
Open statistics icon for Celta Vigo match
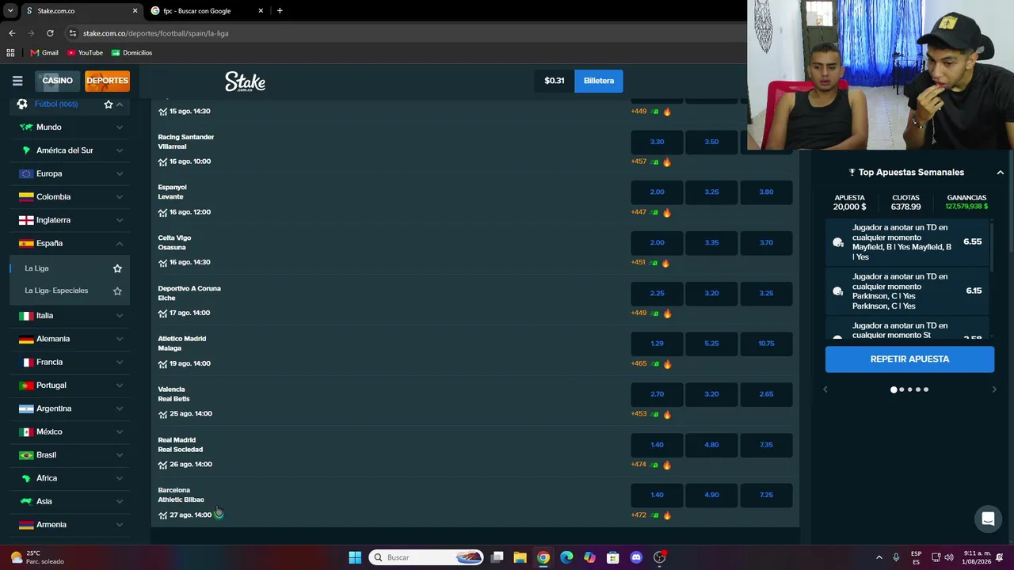pyautogui.click(x=162, y=263)
